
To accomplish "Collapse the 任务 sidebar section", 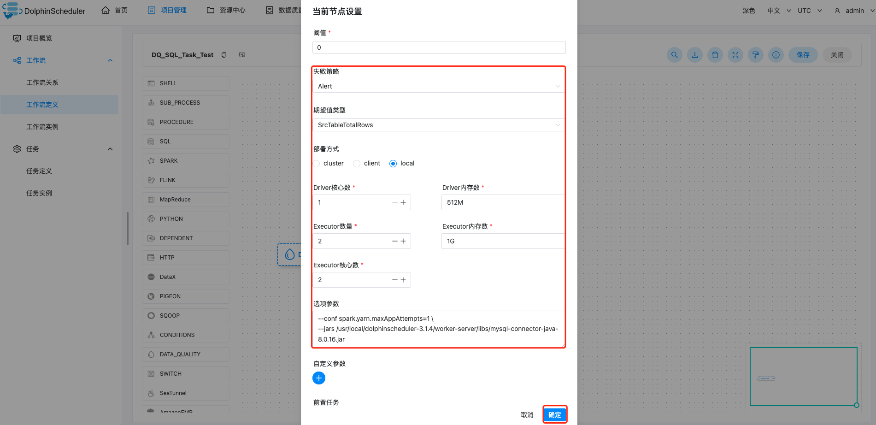I will click(110, 149).
